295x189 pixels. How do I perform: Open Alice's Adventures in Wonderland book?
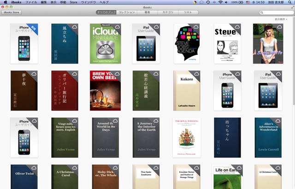click(x=268, y=138)
